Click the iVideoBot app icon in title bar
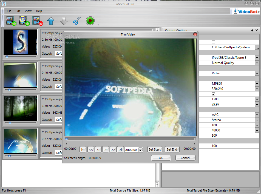This screenshot has height=194, width=261. (4, 4)
